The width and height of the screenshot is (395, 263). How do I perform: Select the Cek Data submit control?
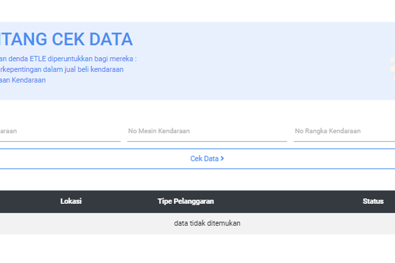click(x=207, y=158)
